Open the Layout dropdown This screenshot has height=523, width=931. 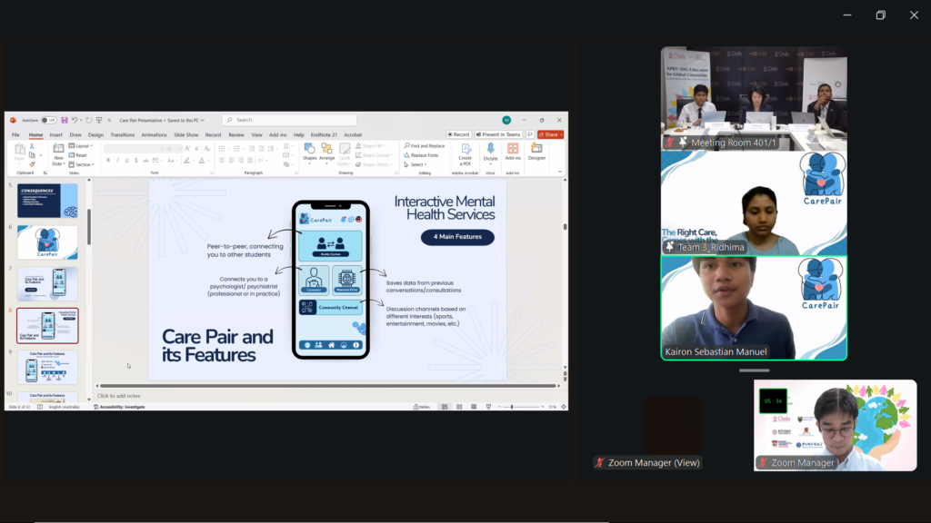[x=81, y=146]
